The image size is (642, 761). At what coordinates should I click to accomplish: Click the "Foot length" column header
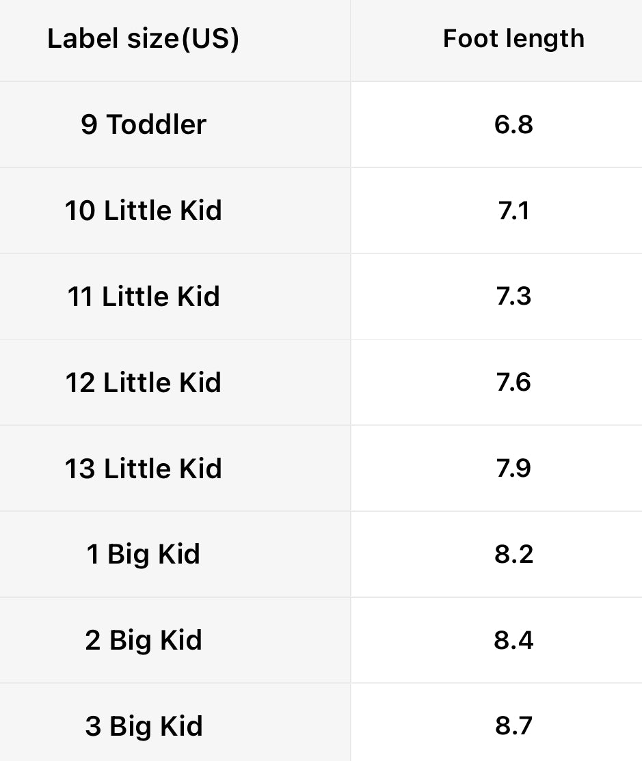(x=513, y=39)
